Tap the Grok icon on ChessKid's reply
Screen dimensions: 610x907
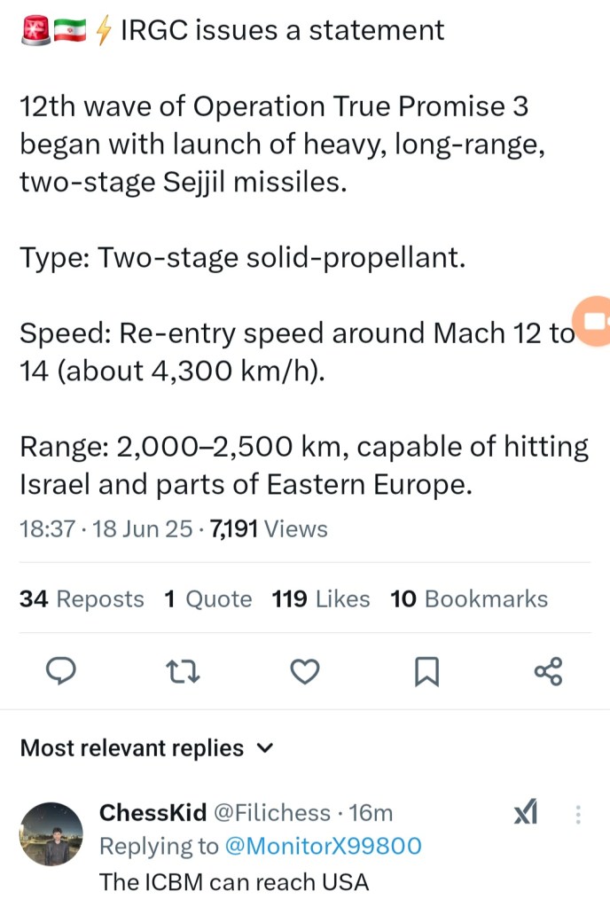[x=525, y=812]
